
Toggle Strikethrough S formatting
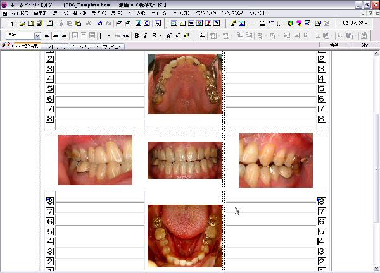pos(154,36)
